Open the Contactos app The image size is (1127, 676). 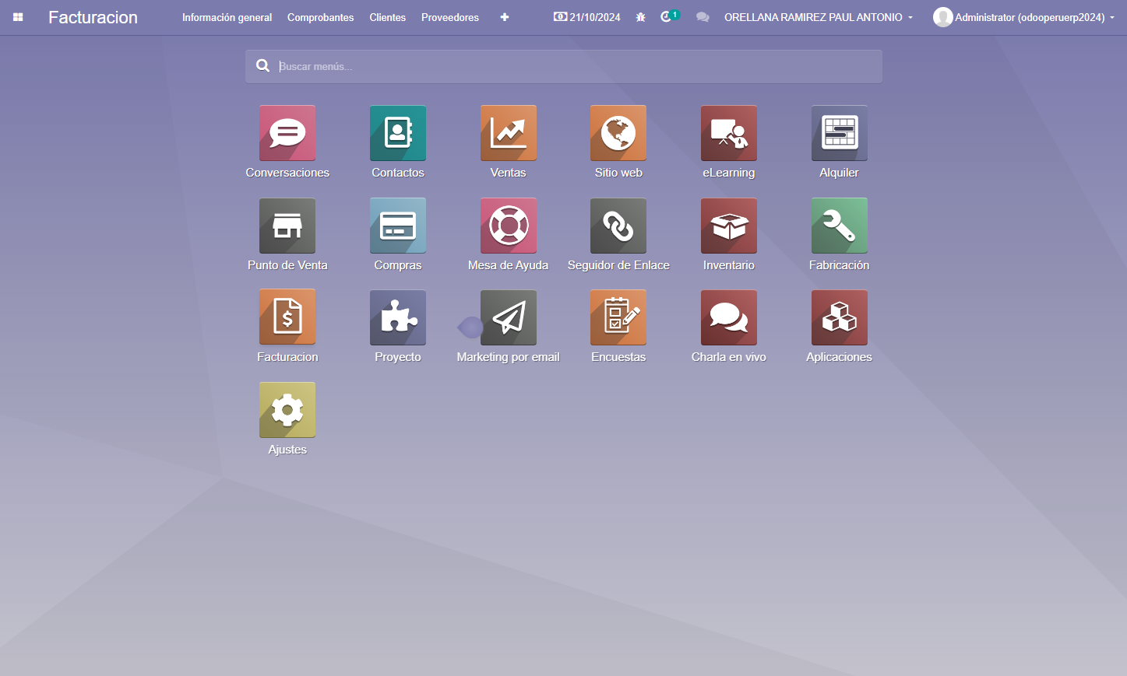[x=398, y=133]
